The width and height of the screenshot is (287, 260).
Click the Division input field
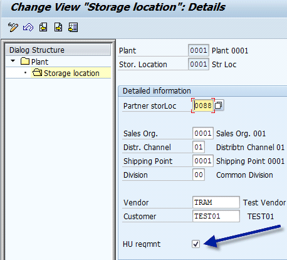199,175
